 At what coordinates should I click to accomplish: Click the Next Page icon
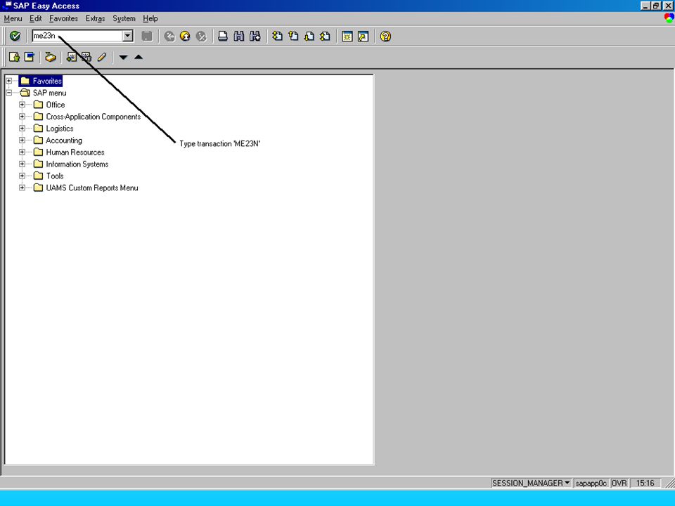(309, 36)
